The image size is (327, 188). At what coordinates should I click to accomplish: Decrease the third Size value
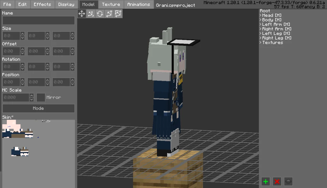(72, 38)
